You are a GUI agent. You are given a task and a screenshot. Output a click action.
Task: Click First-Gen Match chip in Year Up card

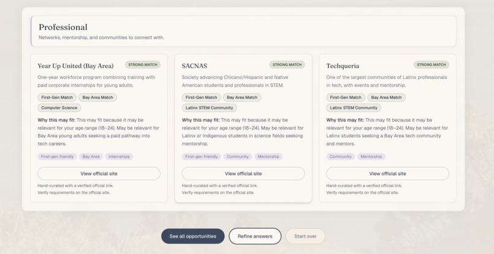(x=57, y=97)
